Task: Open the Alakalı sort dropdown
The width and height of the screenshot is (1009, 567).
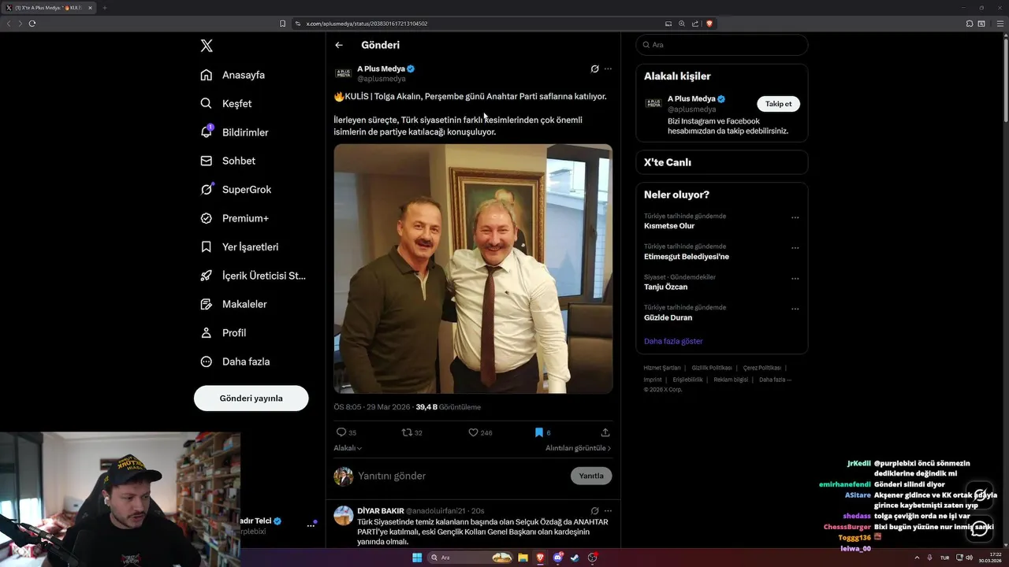Action: pos(348,448)
